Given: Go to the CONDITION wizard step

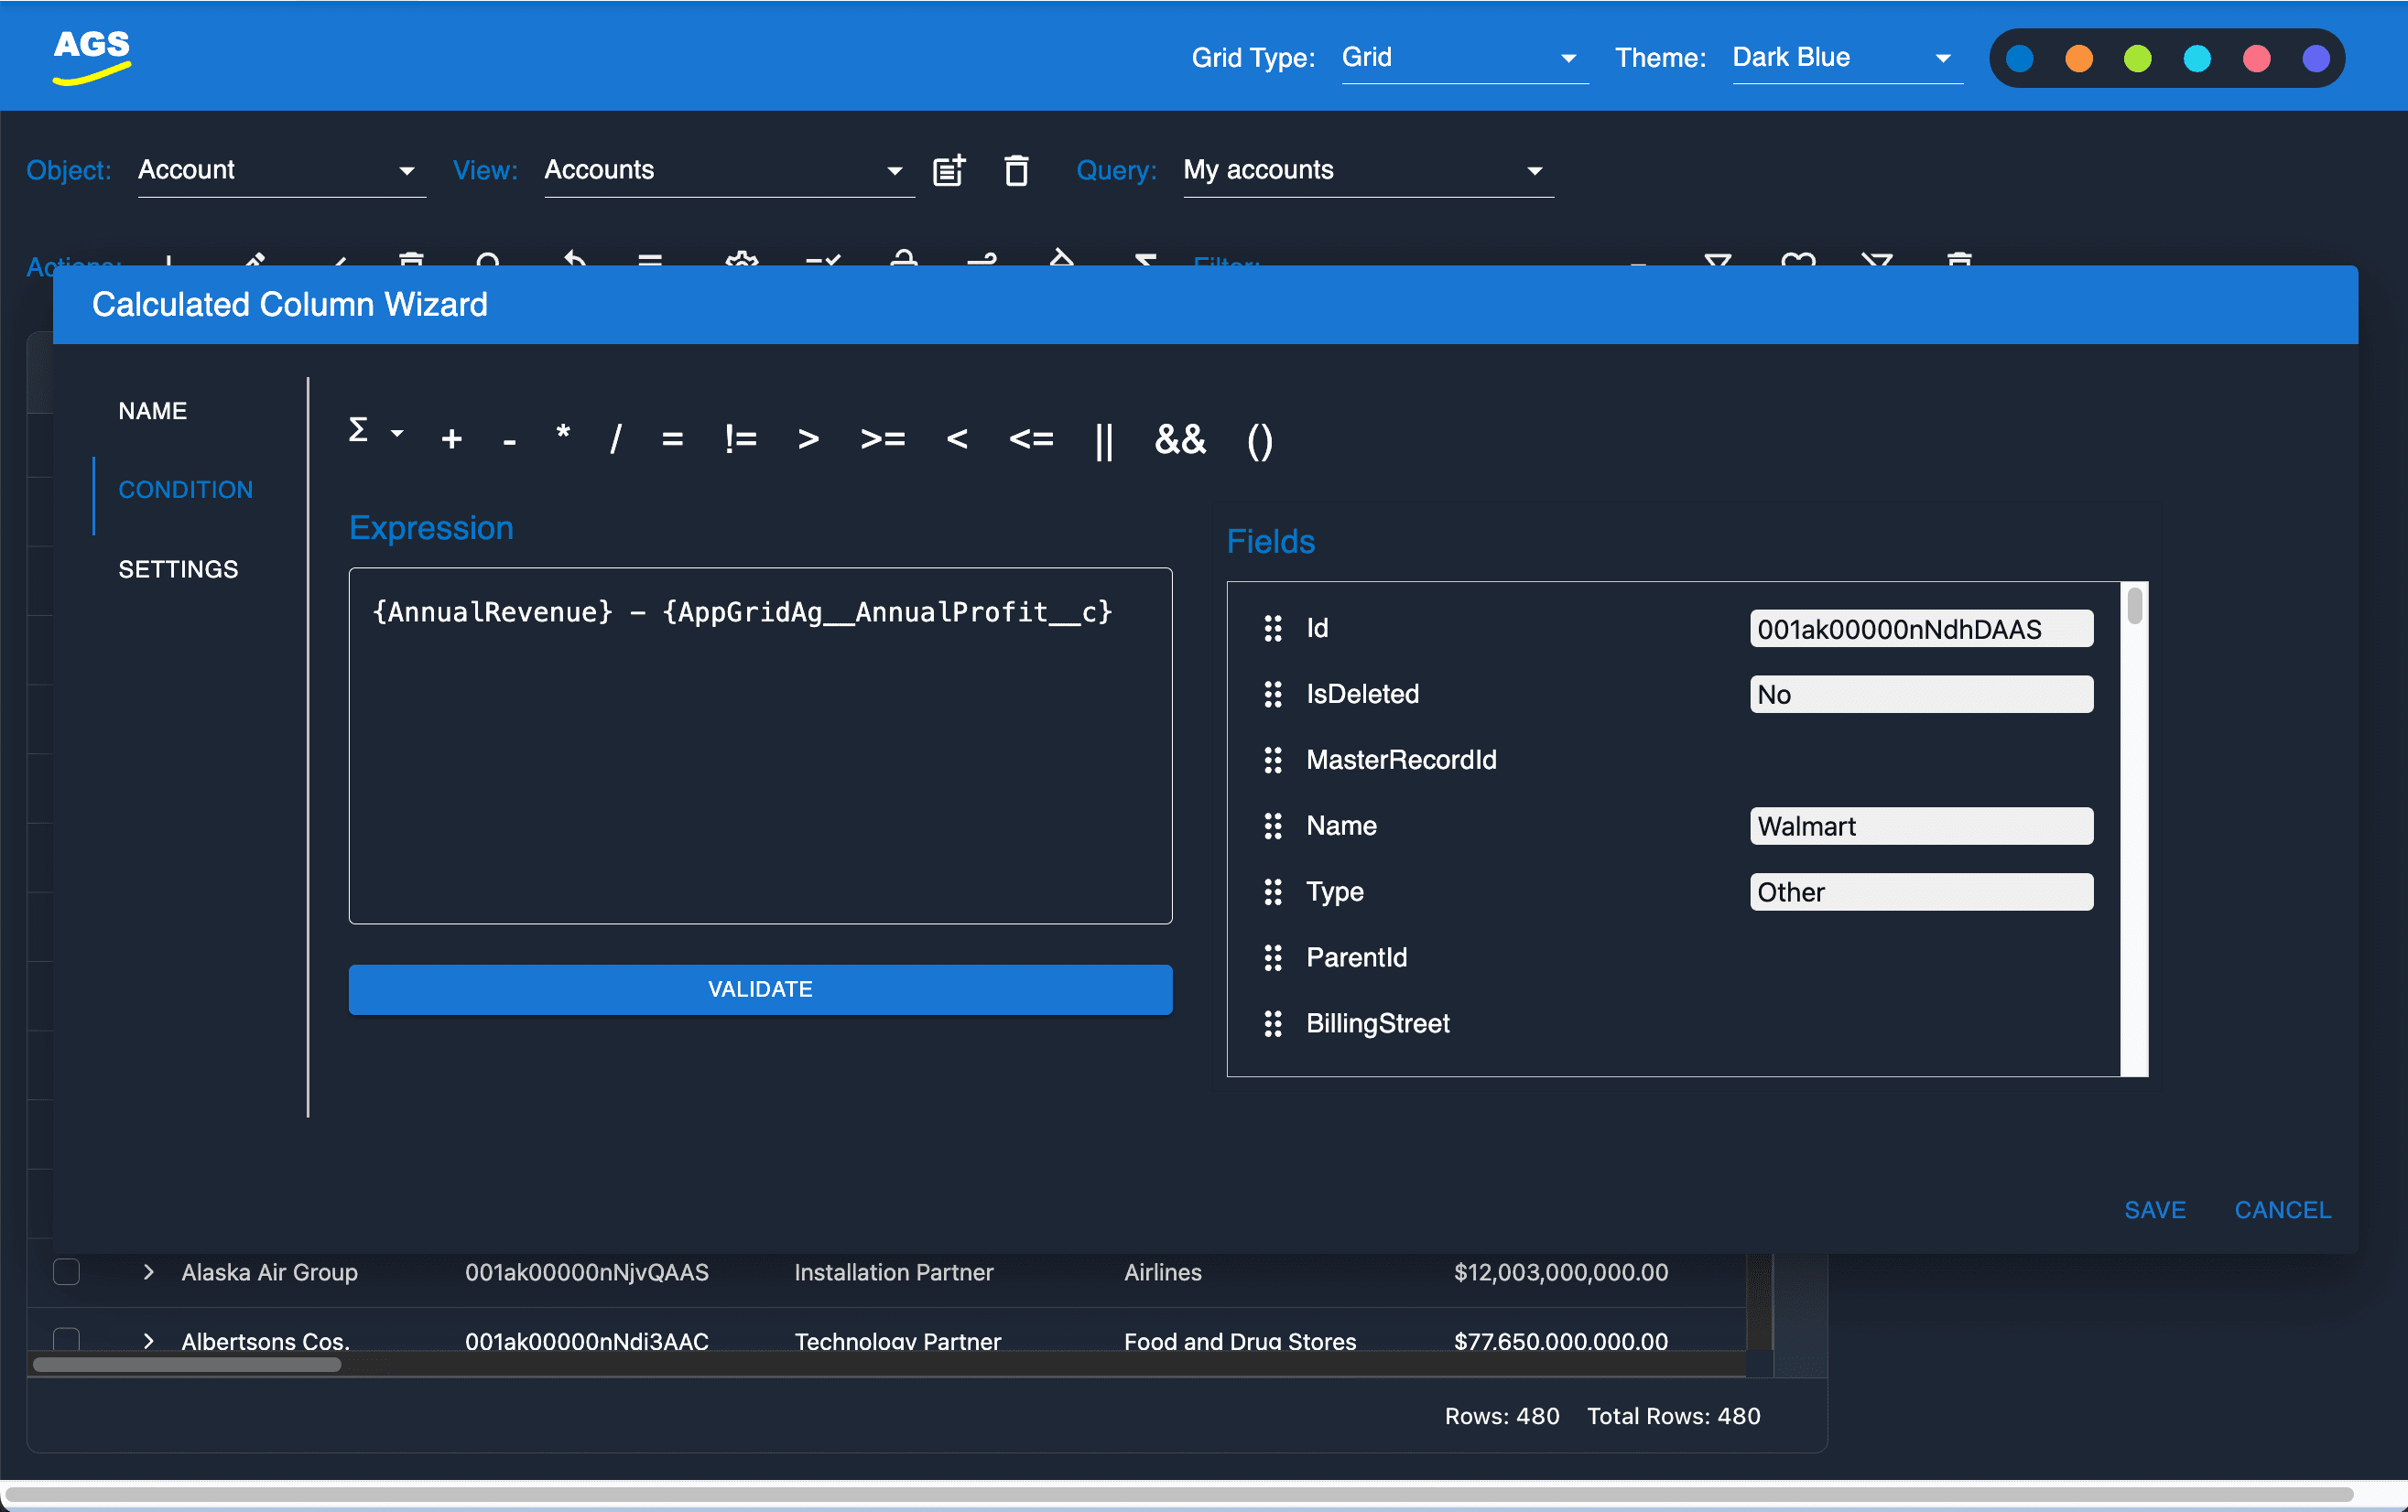Looking at the screenshot, I should [185, 490].
